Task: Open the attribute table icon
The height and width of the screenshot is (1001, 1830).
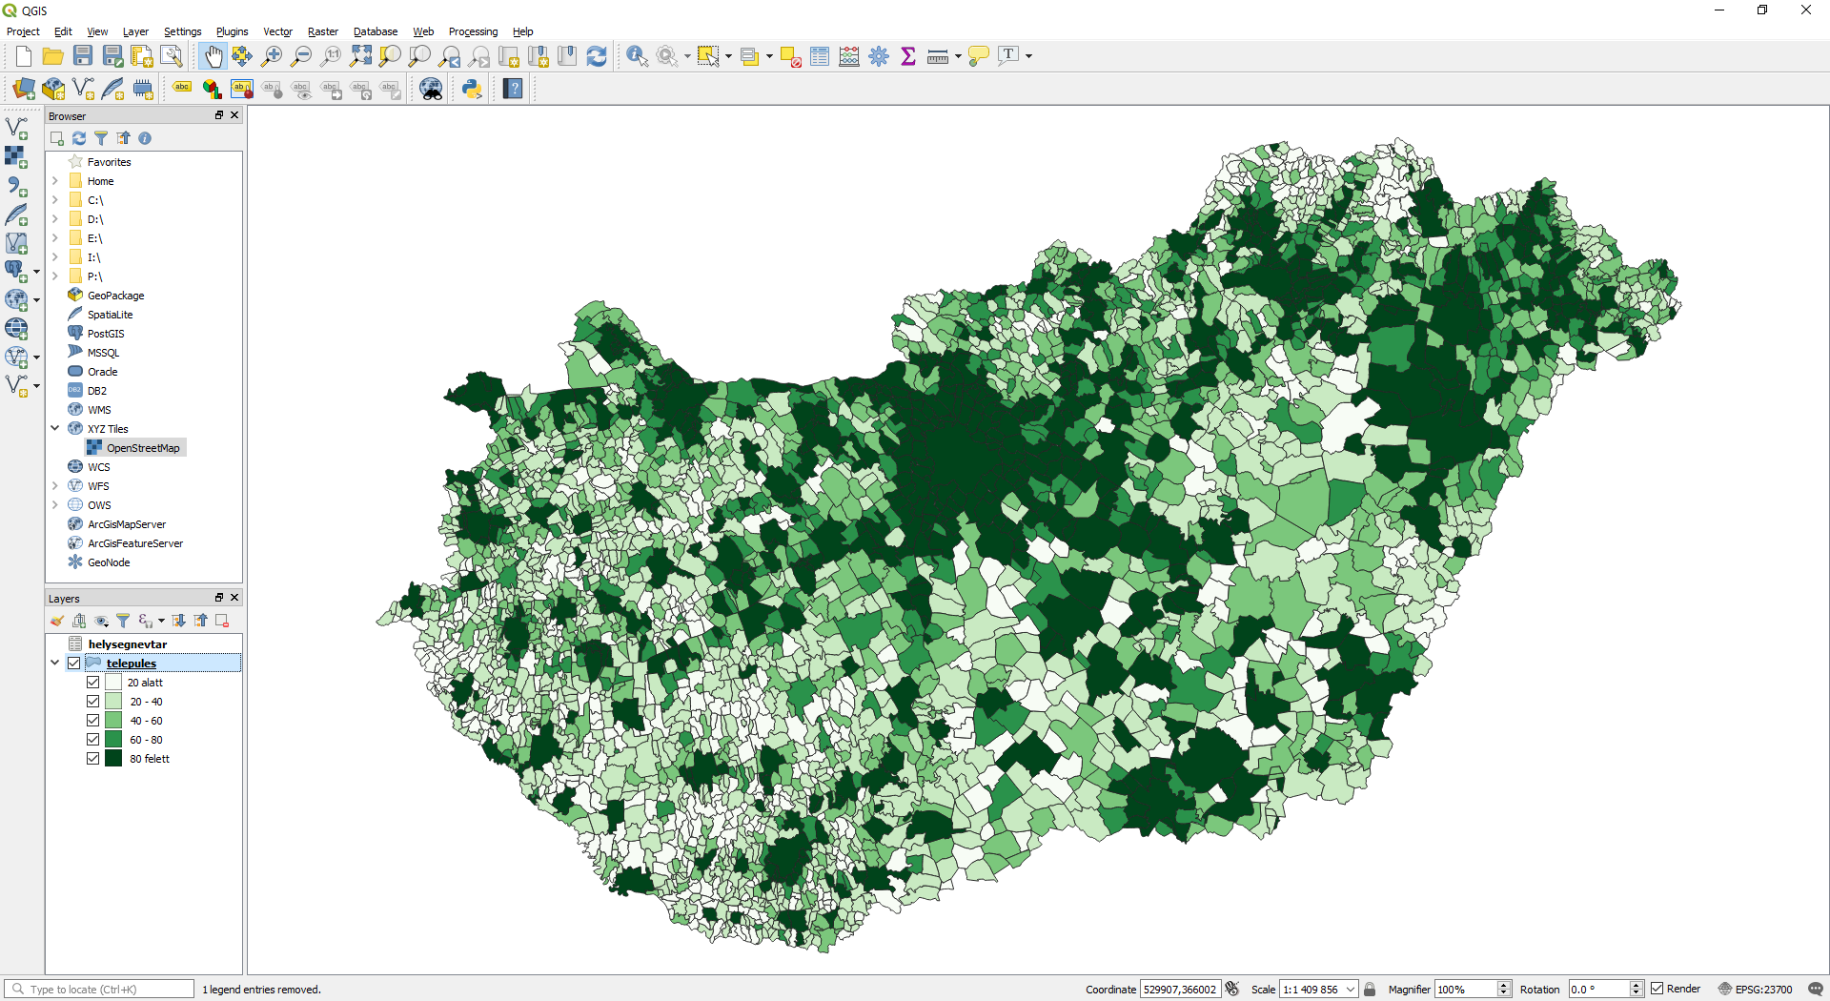Action: (x=820, y=56)
